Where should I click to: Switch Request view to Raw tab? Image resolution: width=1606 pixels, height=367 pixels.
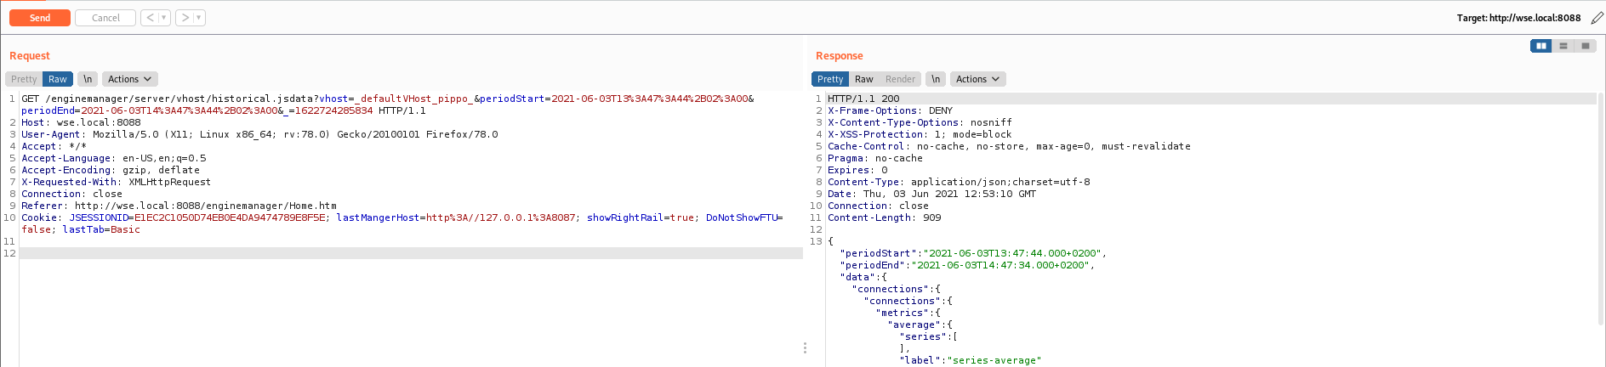pyautogui.click(x=58, y=79)
